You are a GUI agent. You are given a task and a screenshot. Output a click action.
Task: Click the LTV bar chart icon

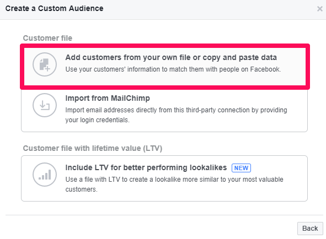click(45, 175)
